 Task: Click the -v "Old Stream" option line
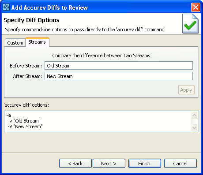point(24,121)
